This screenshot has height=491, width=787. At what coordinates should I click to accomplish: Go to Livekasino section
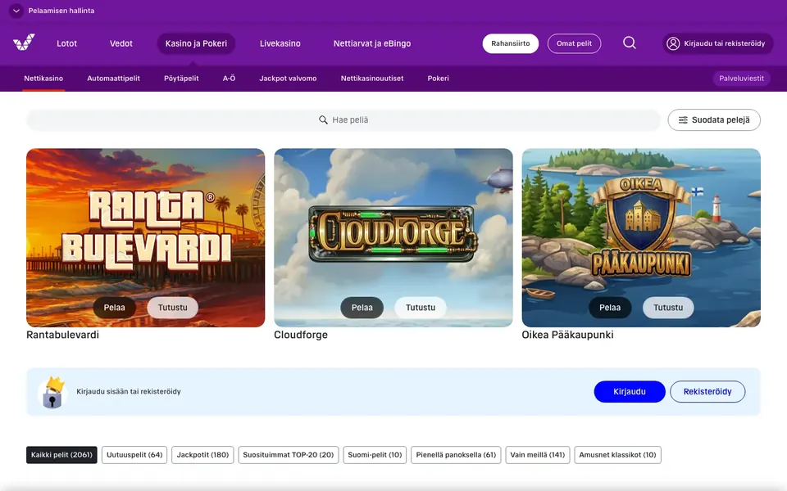pos(280,43)
